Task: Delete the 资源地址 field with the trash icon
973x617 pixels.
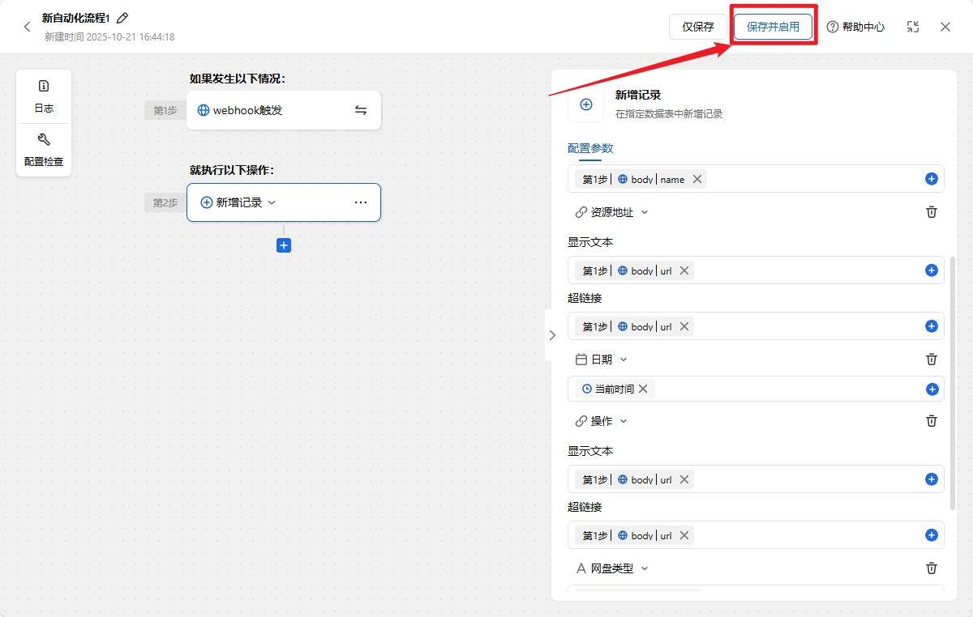Action: [x=932, y=212]
